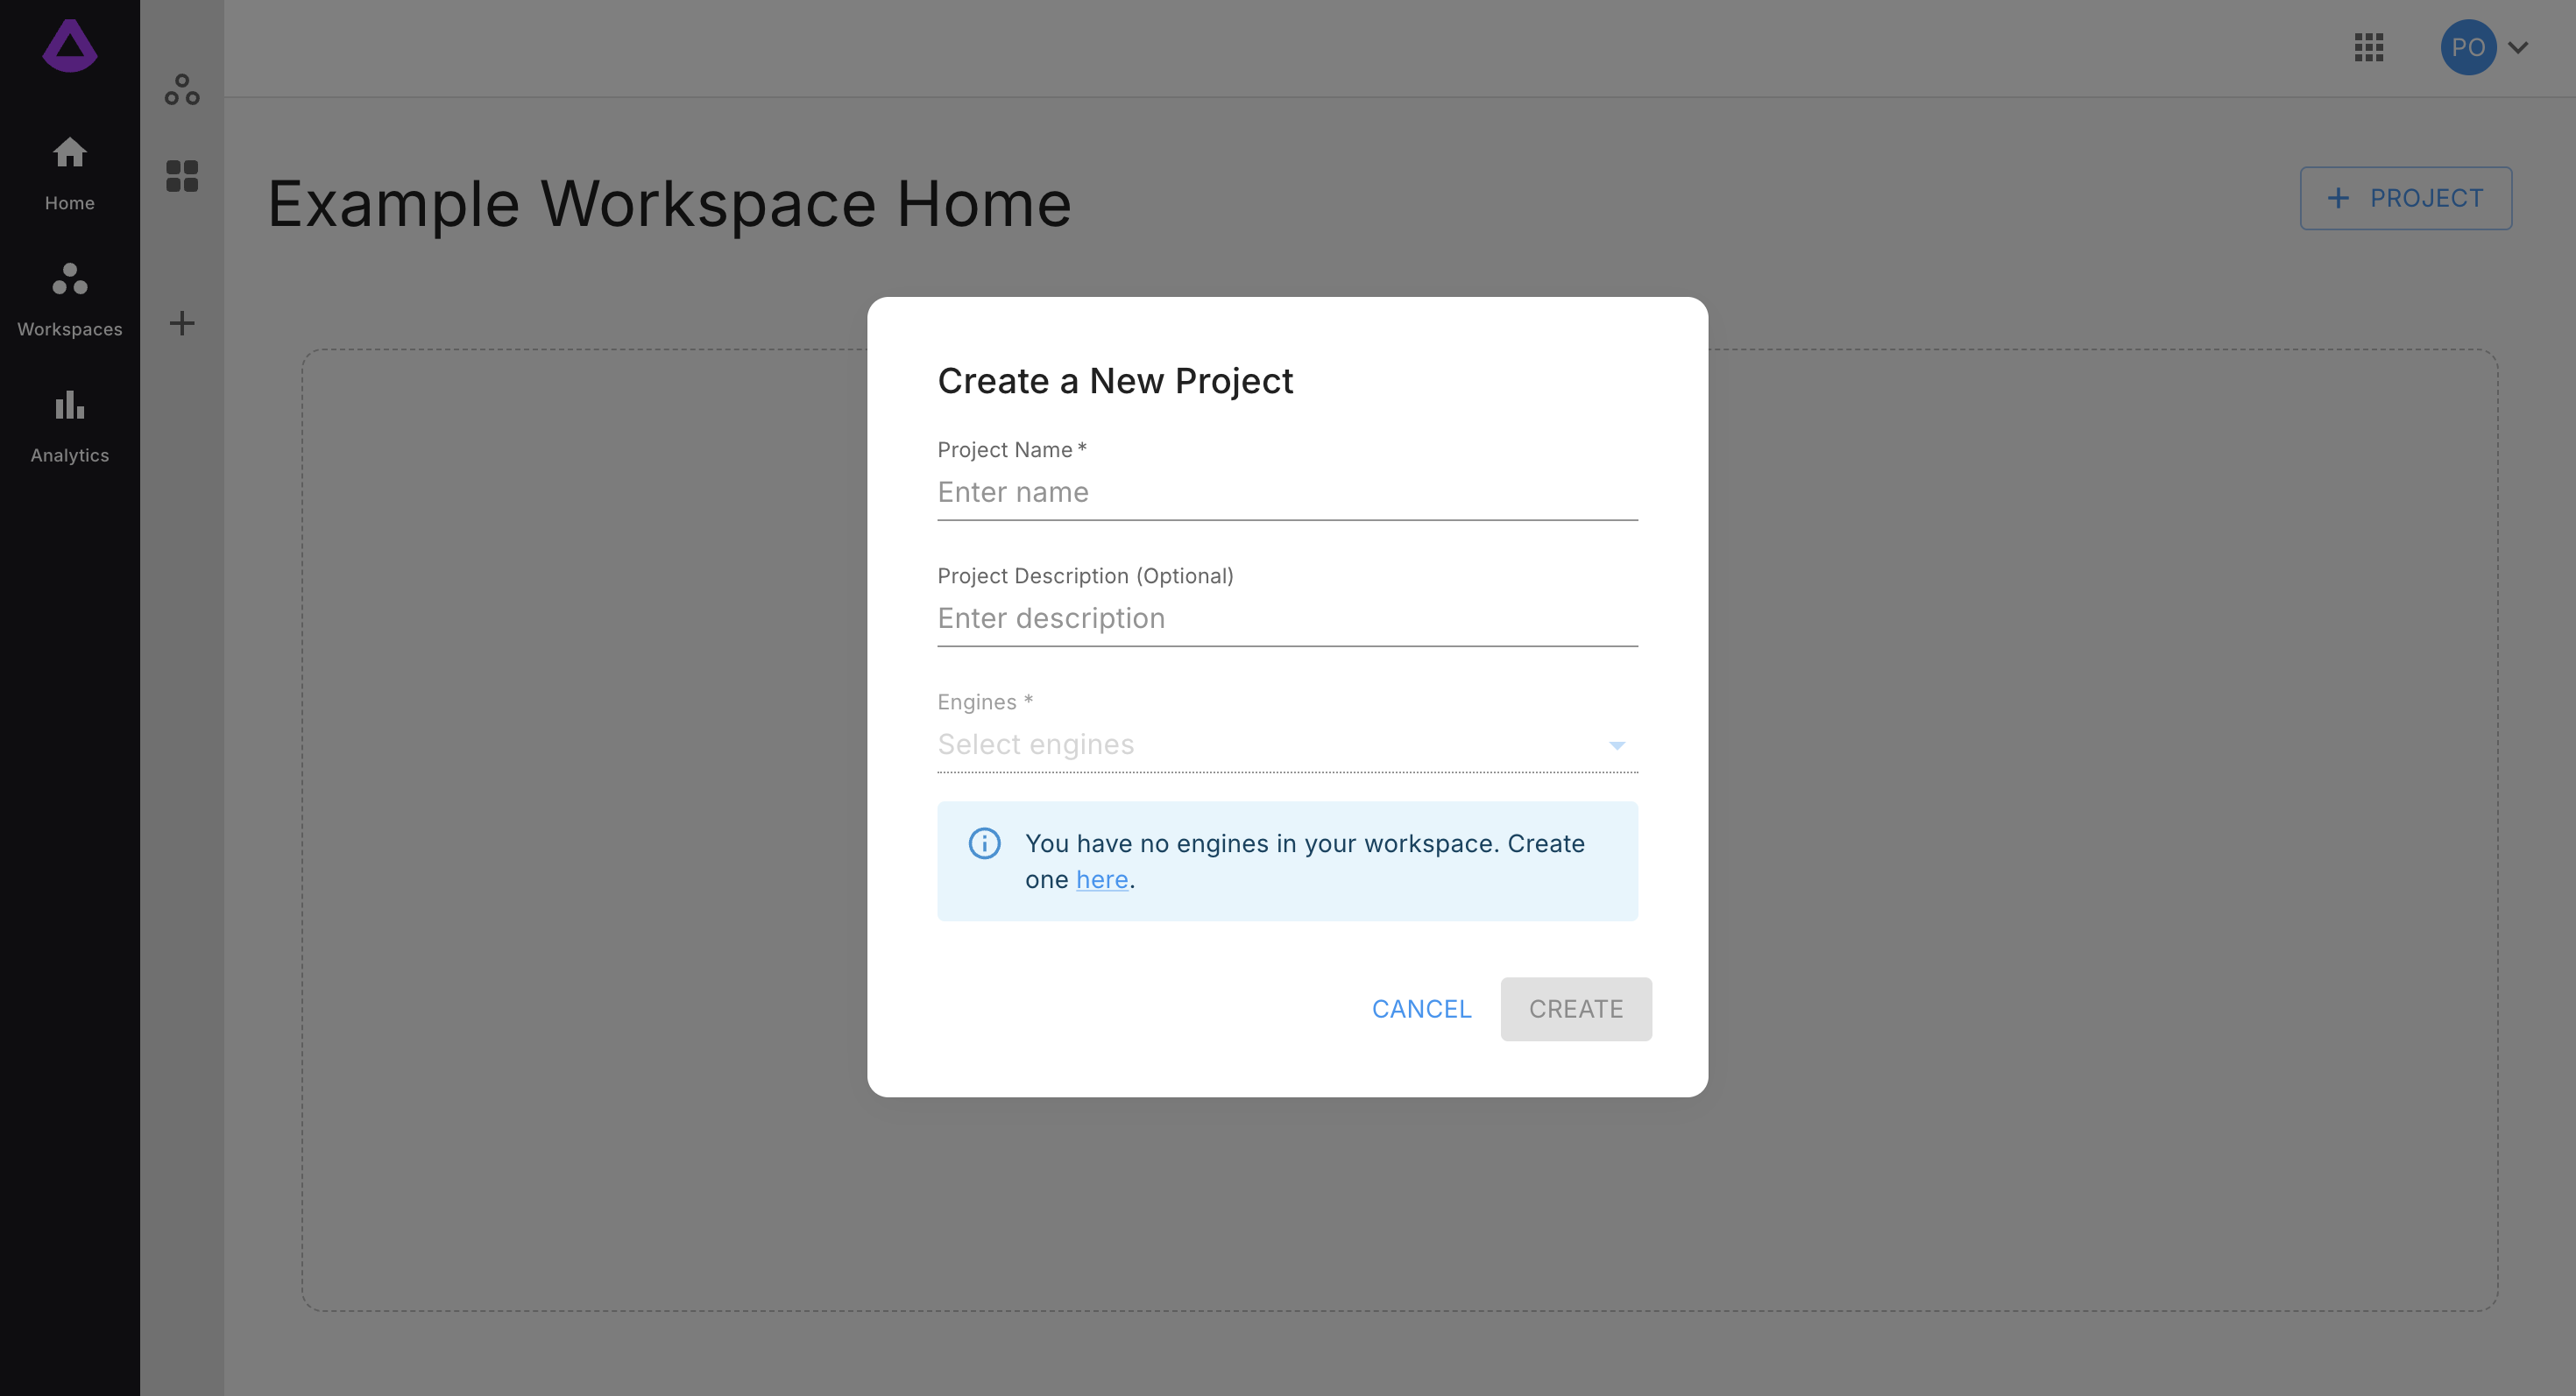Cancel the new project dialog

click(x=1421, y=1008)
